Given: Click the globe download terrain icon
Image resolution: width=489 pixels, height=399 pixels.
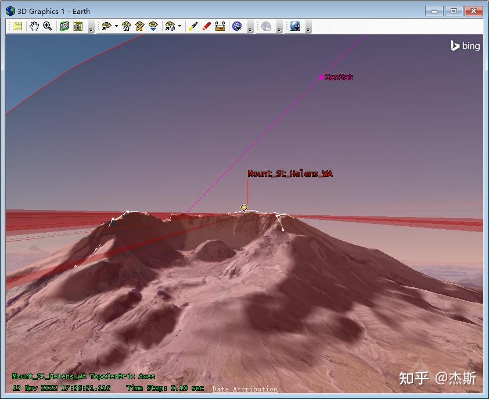Looking at the screenshot, I should (x=295, y=26).
